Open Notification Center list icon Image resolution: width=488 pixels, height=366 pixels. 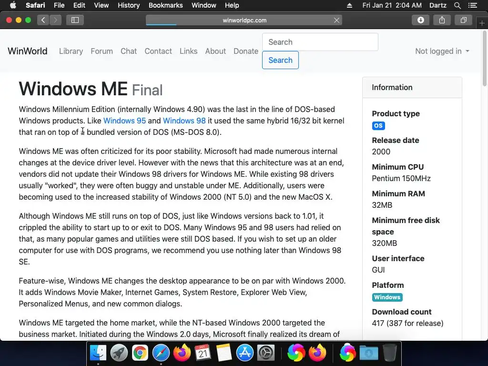click(x=473, y=5)
